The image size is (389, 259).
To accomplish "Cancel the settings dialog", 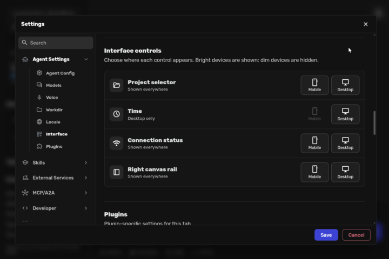I will tap(356, 235).
